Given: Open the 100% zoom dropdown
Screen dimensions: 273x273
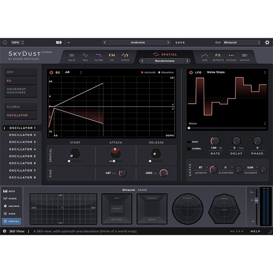Looking at the screenshot, I should [18, 42].
